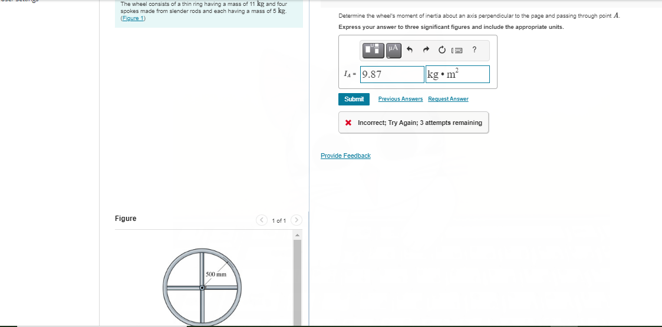Go to next figure arrow
The image size is (662, 327).
point(297,220)
